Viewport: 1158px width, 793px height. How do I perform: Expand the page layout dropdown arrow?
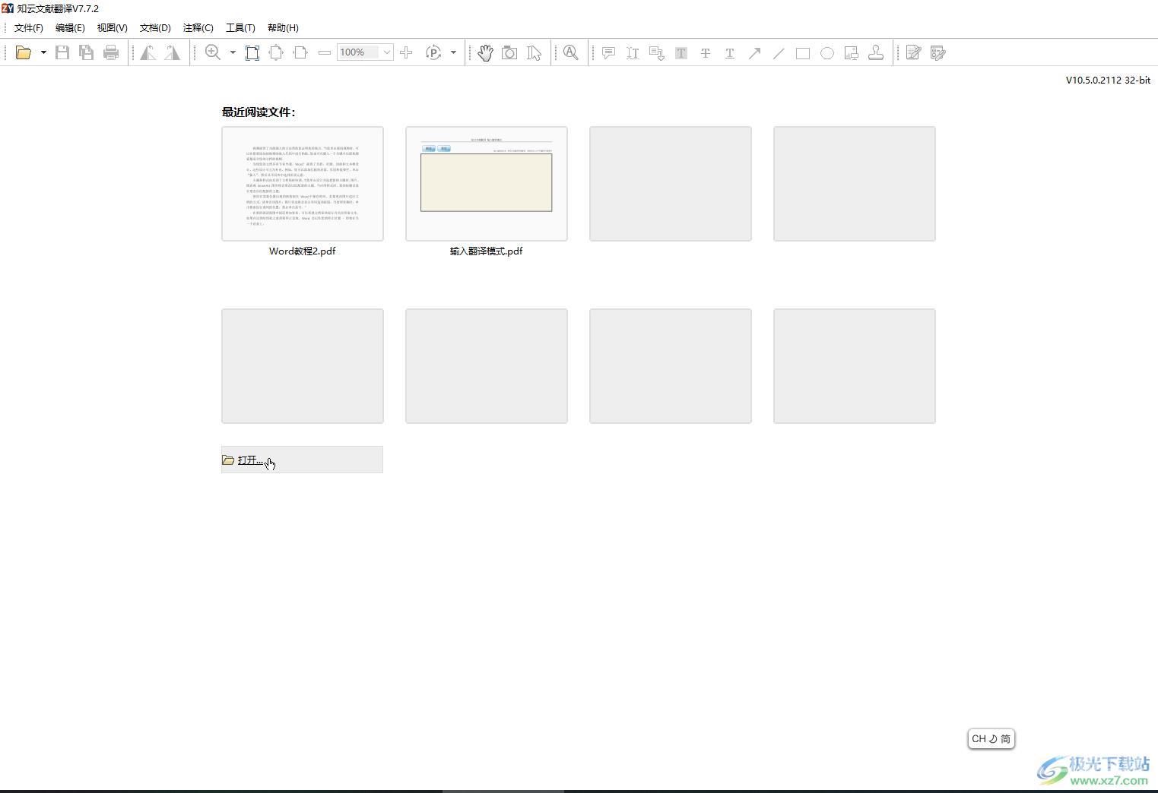coord(453,52)
